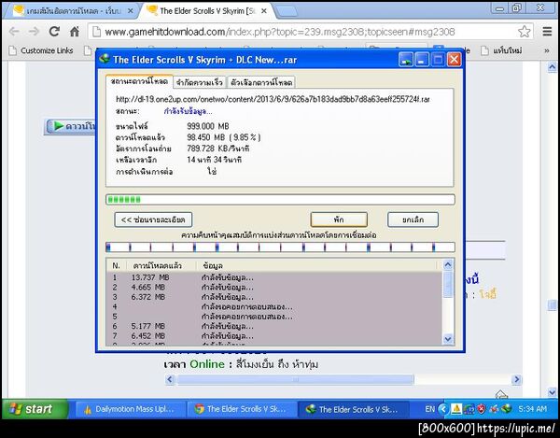Select connection row 4 in the list
The width and height of the screenshot is (560, 438).
[x=273, y=306]
